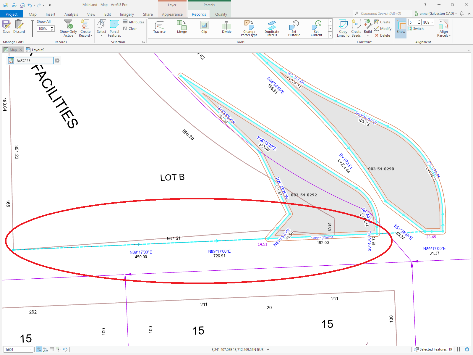Switch to the Layout2 view tab

tap(35, 50)
